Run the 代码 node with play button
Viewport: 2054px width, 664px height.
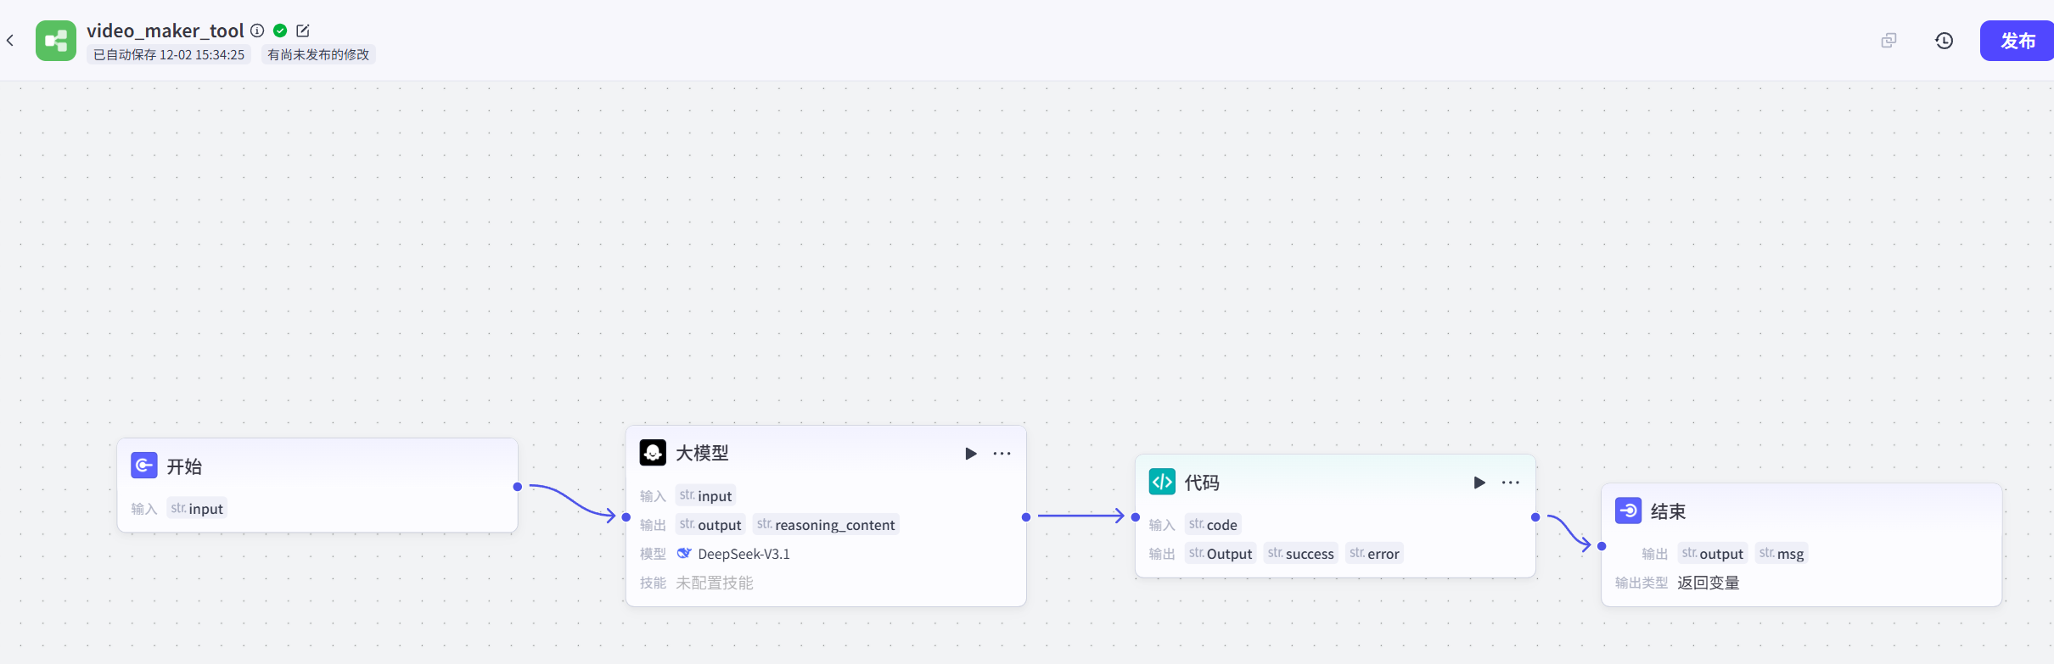[1479, 483]
